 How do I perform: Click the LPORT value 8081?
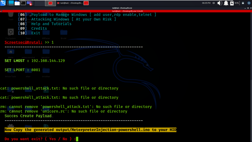tap(36, 70)
